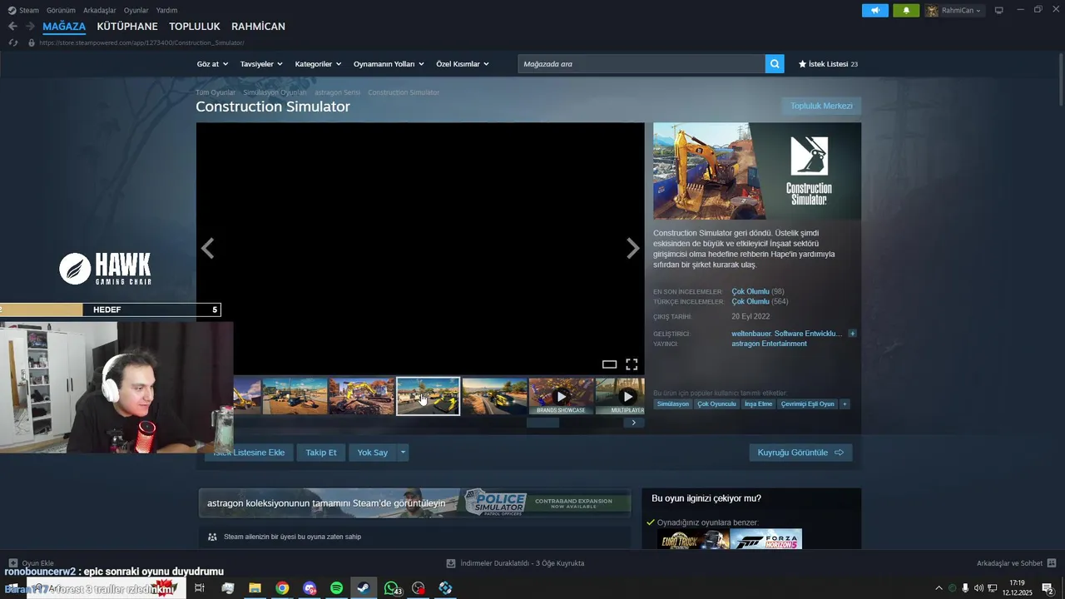The image size is (1065, 599).
Task: Go back with the Steam navigation back arrow
Action: click(x=12, y=27)
